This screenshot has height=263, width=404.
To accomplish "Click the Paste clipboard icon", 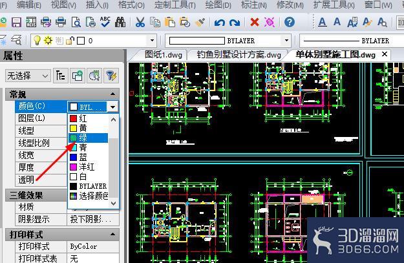I will [170, 23].
